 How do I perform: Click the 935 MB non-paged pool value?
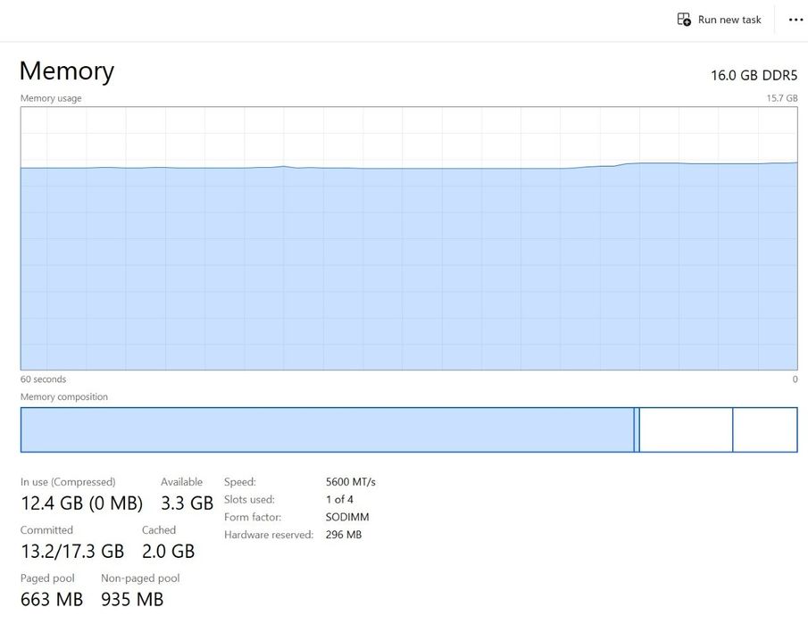pos(132,599)
